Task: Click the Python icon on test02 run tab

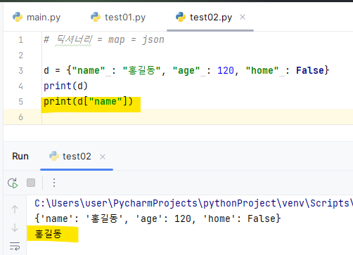Action: pyautogui.click(x=54, y=156)
